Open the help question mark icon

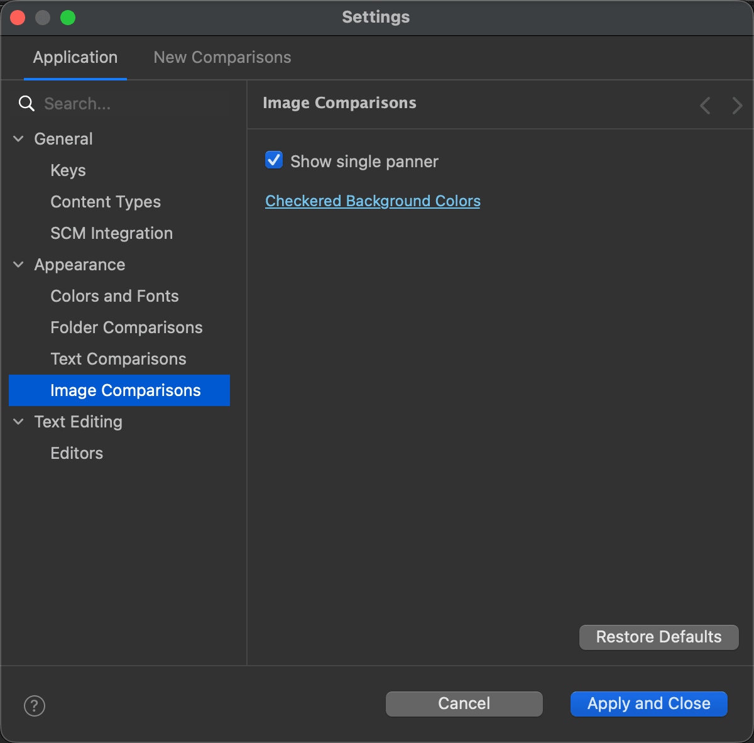pos(35,705)
